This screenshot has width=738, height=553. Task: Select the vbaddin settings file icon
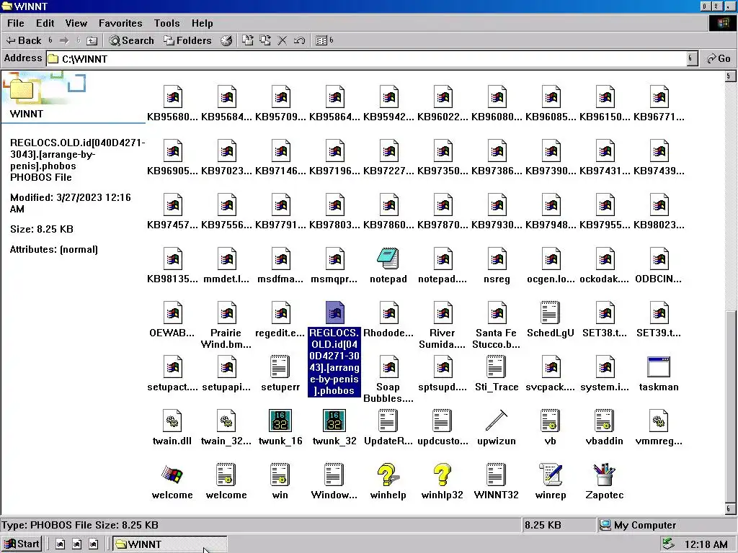605,426
